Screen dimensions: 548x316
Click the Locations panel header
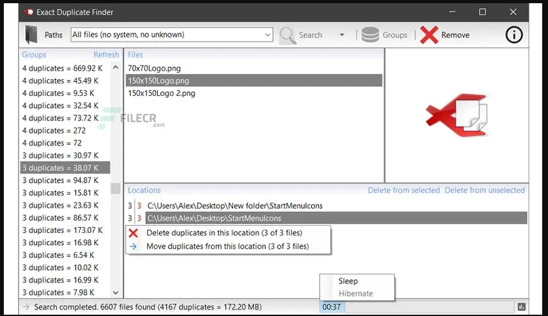click(144, 191)
